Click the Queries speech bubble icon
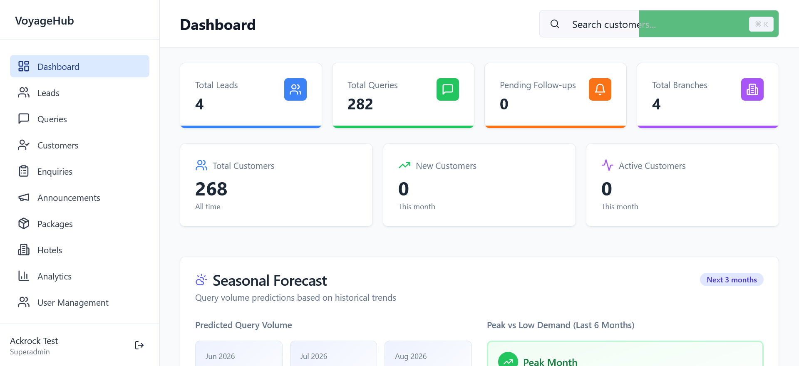Screen dimensions: 799x366 coord(24,119)
